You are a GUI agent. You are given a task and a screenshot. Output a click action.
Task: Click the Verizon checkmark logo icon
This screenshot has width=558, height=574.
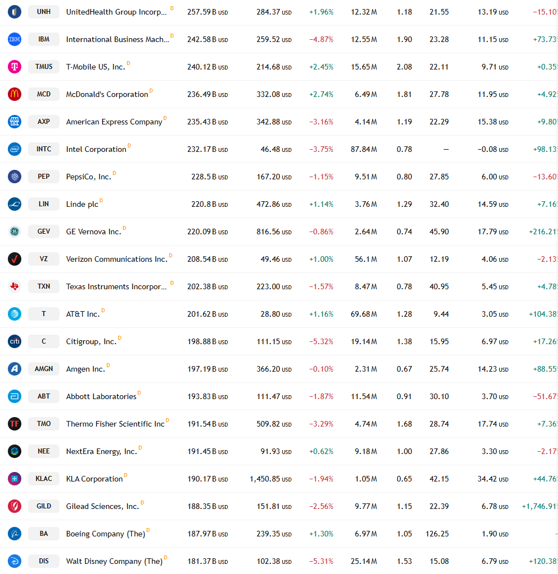15,259
